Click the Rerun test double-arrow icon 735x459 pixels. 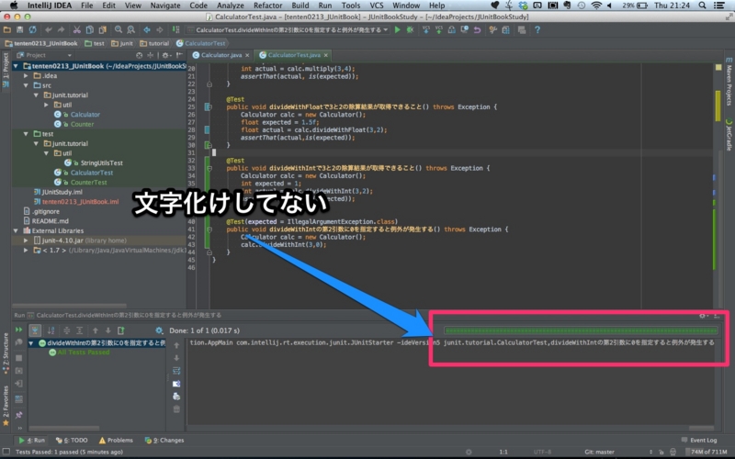tap(18, 330)
